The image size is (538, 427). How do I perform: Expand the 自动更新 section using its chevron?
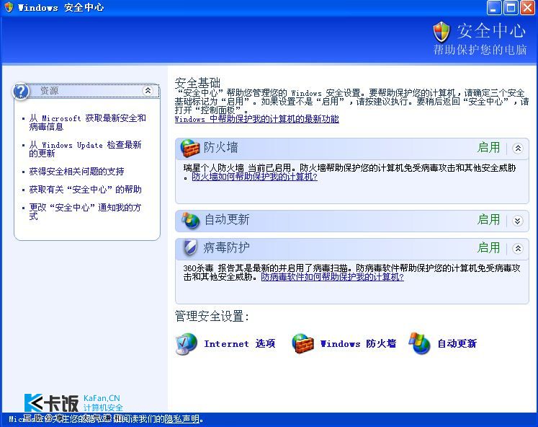coord(518,221)
